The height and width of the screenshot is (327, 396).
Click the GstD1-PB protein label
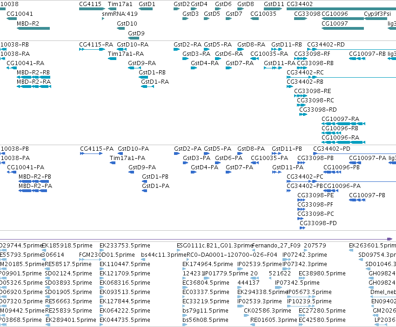155,177
